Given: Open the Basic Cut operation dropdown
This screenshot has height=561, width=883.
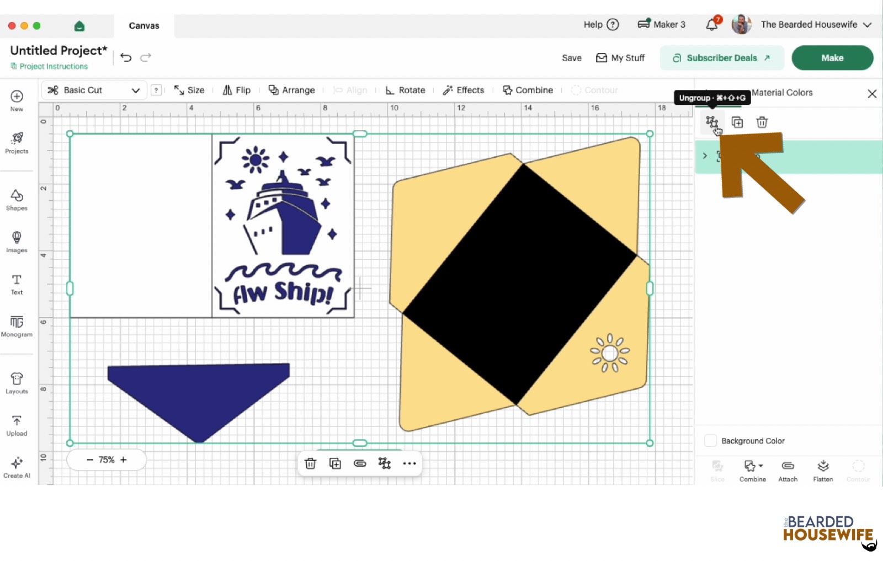Looking at the screenshot, I should click(x=94, y=90).
